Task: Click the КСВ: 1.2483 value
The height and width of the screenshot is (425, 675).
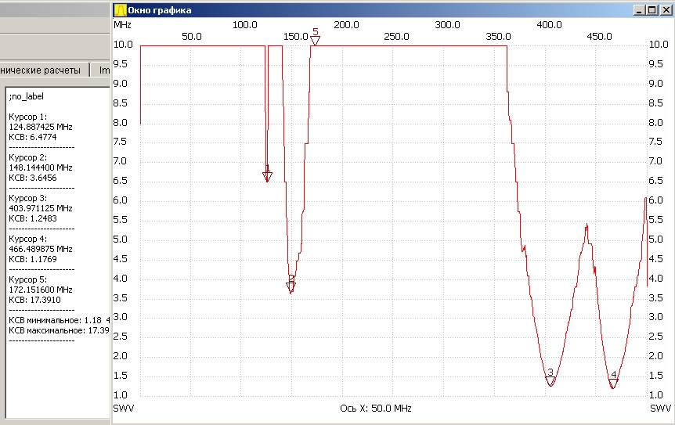Action: click(33, 218)
